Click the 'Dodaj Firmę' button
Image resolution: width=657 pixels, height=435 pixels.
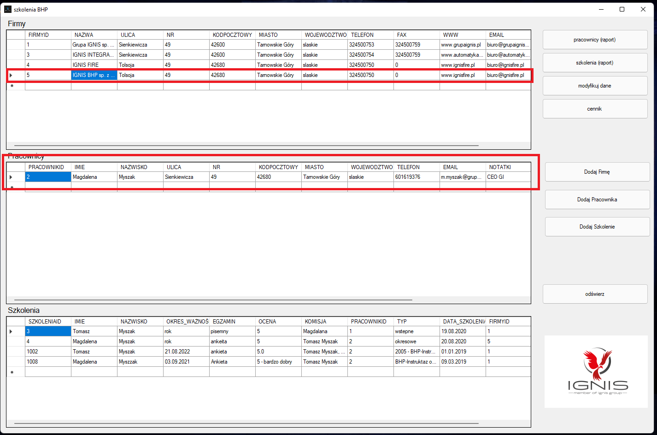pyautogui.click(x=597, y=172)
